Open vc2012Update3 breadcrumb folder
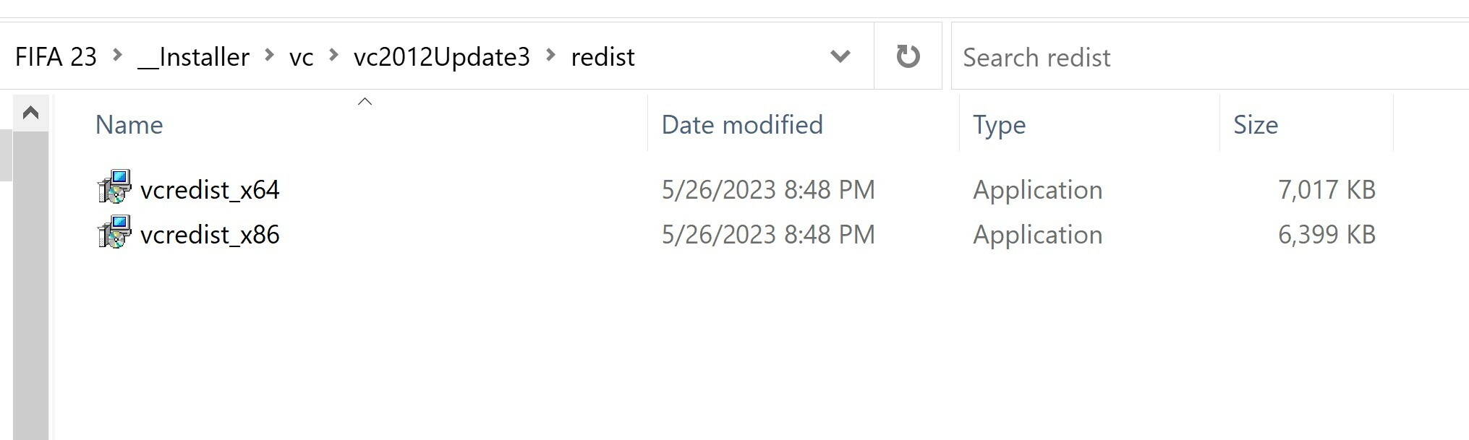 pyautogui.click(x=442, y=56)
